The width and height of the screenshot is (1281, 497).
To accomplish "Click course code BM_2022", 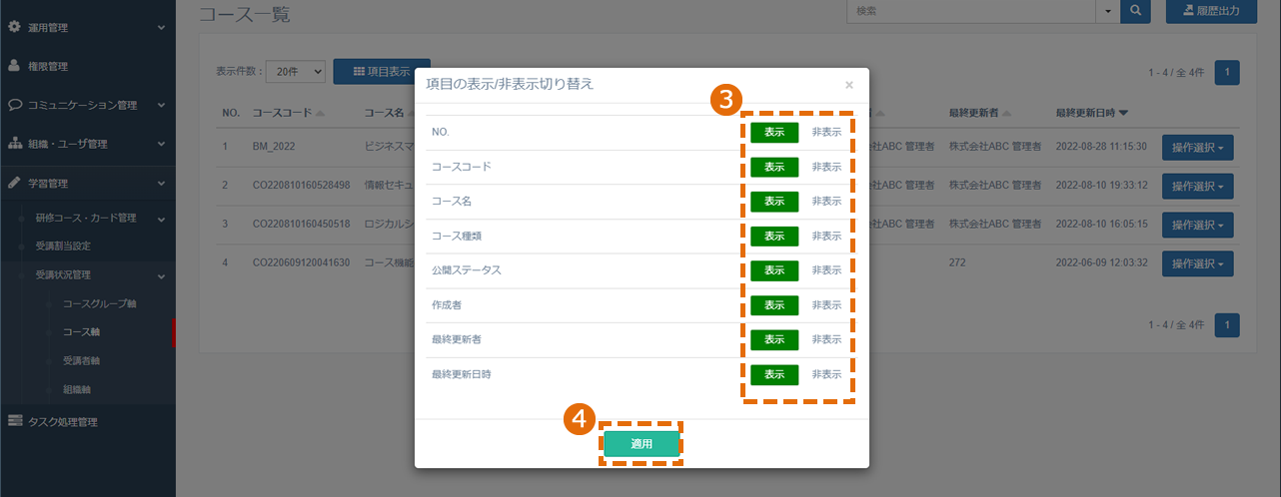I will coord(276,147).
